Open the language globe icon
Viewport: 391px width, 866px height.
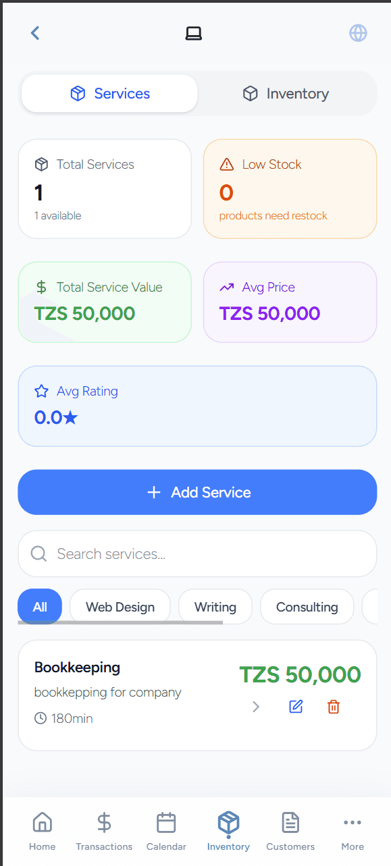357,32
